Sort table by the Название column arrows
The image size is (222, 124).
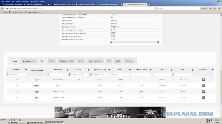68,70
